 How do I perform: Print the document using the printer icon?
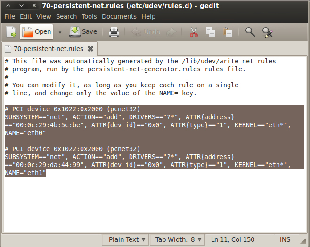(x=114, y=32)
